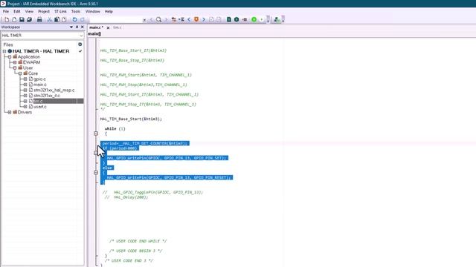The height and width of the screenshot is (267, 476).
Task: Click the main() function navigation label
Action: click(94, 34)
